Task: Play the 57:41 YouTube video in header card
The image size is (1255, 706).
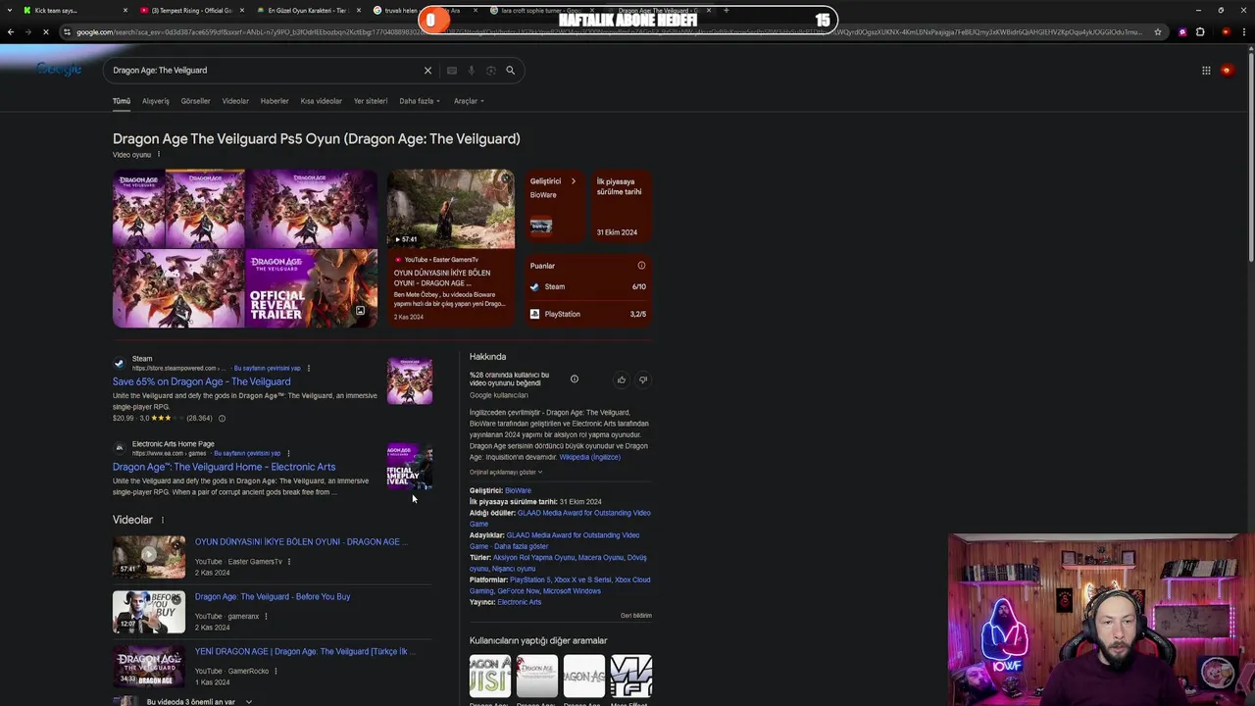Action: tap(450, 209)
